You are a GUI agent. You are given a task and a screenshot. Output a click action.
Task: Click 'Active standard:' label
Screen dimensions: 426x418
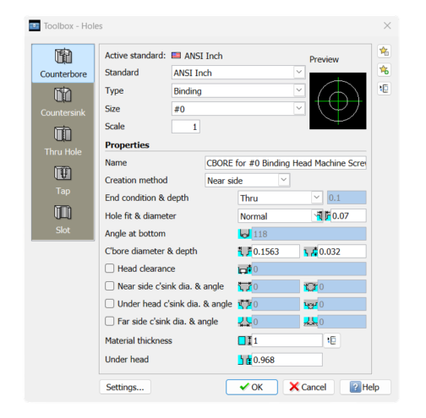tap(135, 56)
